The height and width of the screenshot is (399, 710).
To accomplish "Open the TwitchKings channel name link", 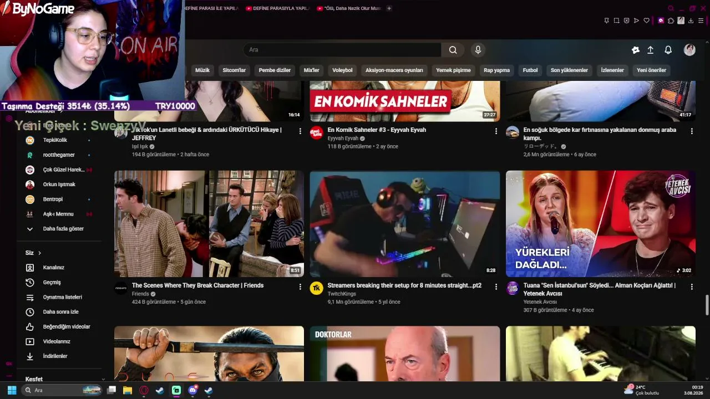I will [343, 294].
